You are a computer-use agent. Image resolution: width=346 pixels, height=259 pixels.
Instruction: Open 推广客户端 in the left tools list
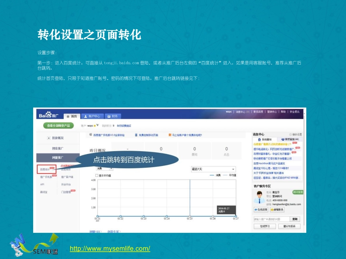coord(67,177)
